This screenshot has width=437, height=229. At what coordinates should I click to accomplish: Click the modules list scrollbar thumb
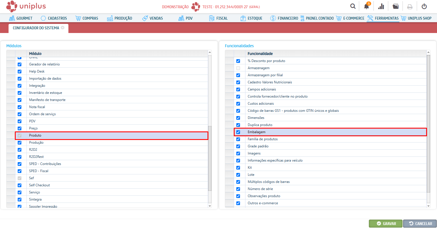210,158
